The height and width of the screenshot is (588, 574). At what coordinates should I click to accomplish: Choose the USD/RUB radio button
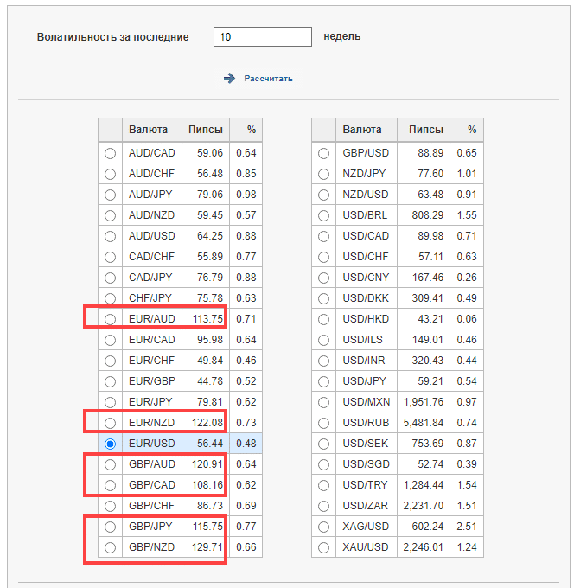click(x=323, y=423)
